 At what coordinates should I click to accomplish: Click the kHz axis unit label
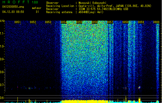(2, 21)
